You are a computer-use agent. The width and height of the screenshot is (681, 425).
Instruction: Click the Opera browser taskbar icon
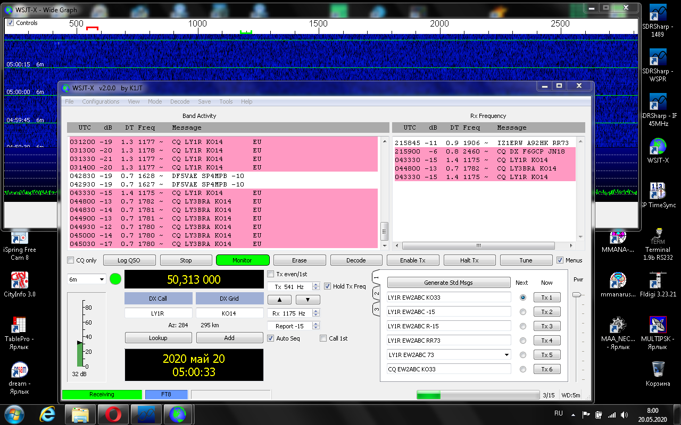click(113, 413)
